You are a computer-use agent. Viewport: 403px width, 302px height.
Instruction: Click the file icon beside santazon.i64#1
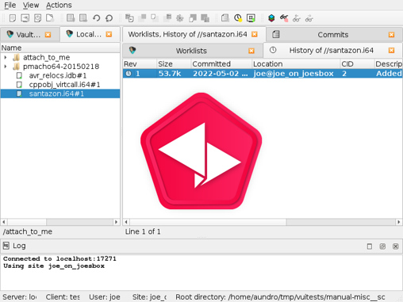pyautogui.click(x=19, y=94)
